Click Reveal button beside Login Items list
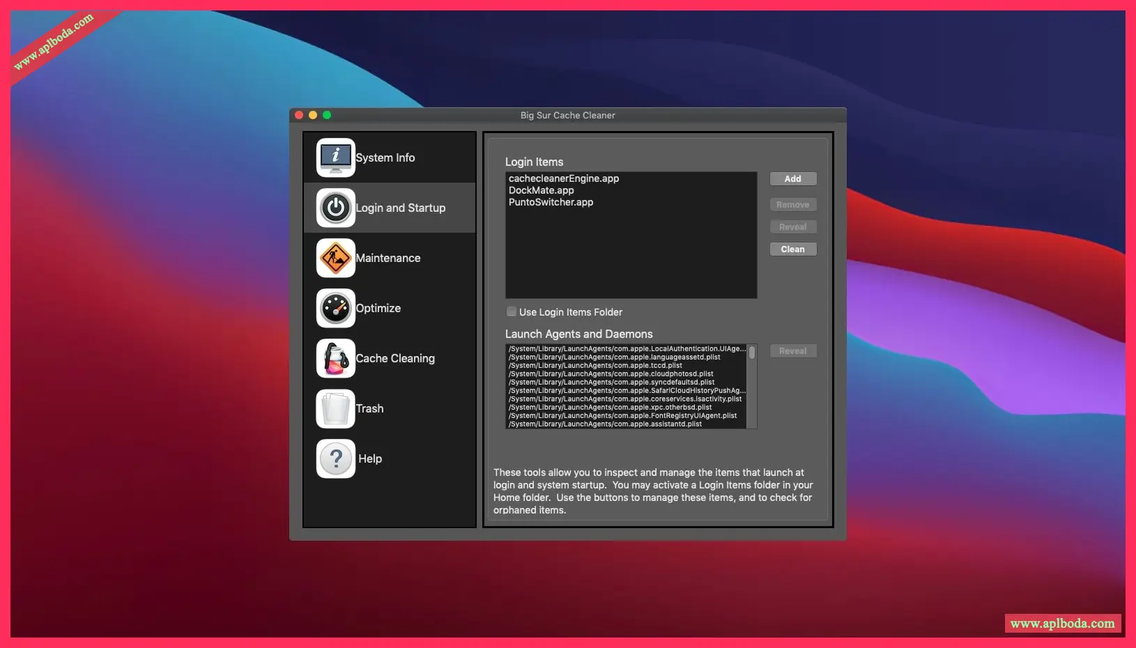 click(x=792, y=227)
